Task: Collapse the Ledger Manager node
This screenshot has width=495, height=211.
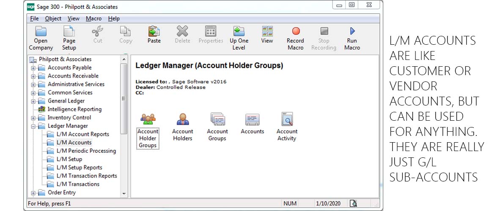Action: point(33,126)
